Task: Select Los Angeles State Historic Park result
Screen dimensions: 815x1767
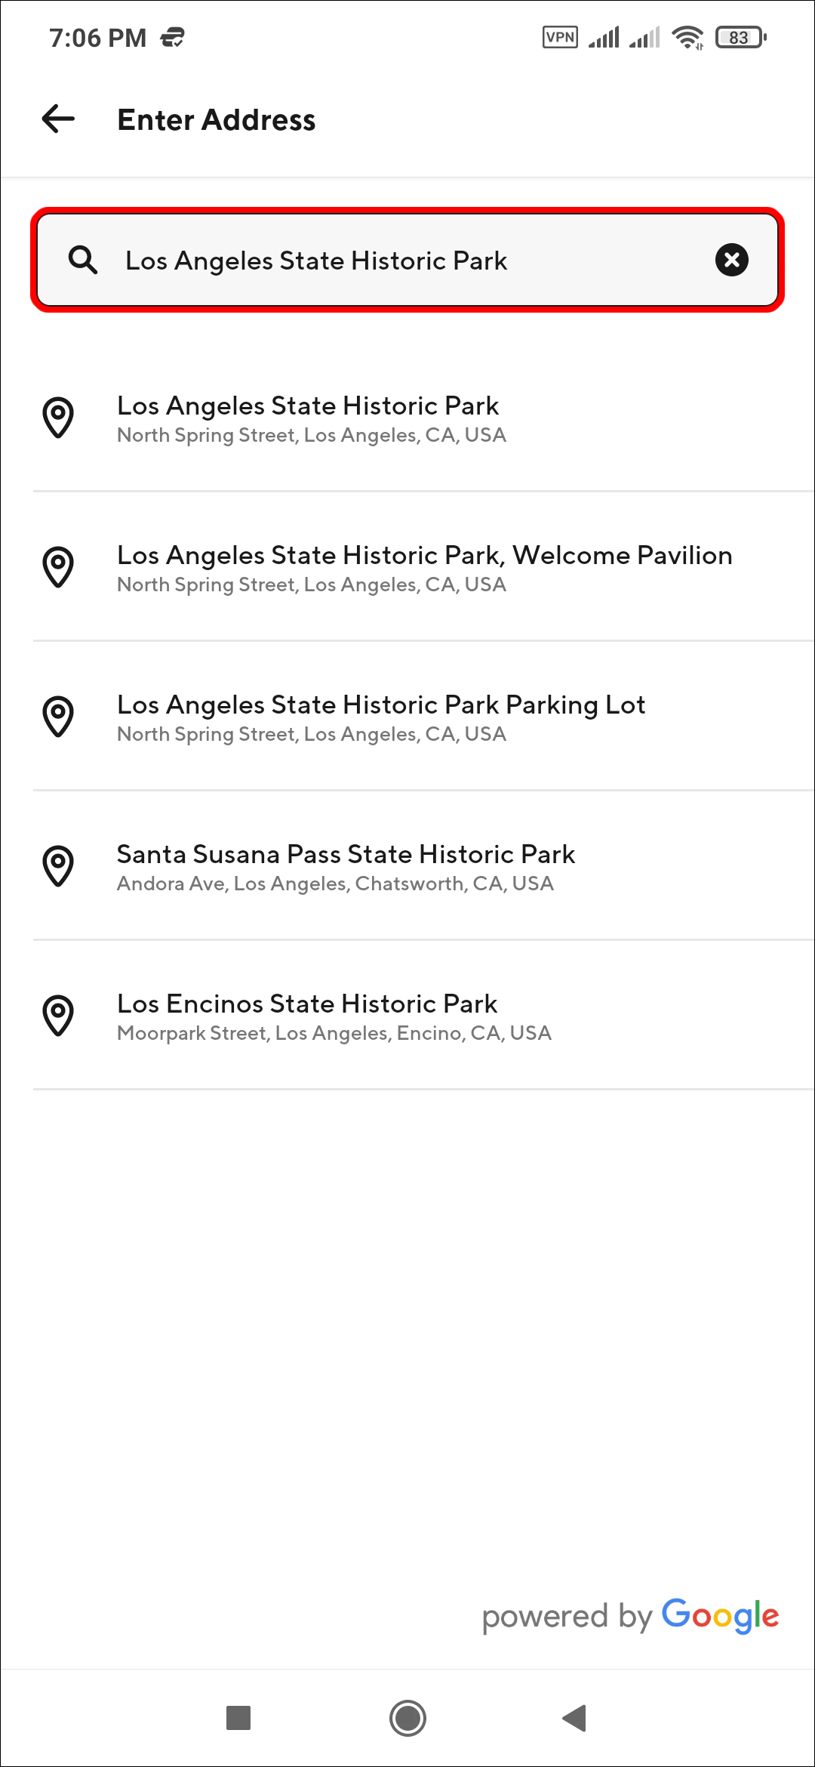Action: point(311,418)
